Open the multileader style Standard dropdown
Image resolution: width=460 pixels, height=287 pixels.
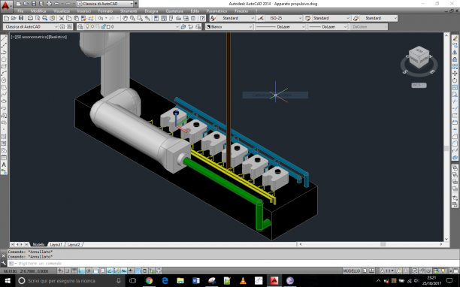[x=378, y=18]
